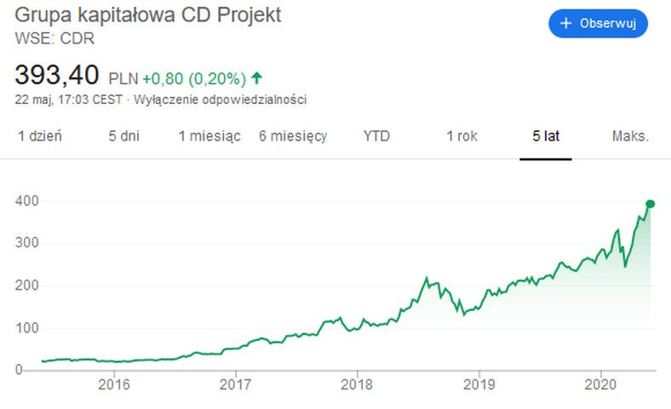Switch to the 6 miesięcy tab
Screen dimensions: 671x409
pyautogui.click(x=293, y=136)
